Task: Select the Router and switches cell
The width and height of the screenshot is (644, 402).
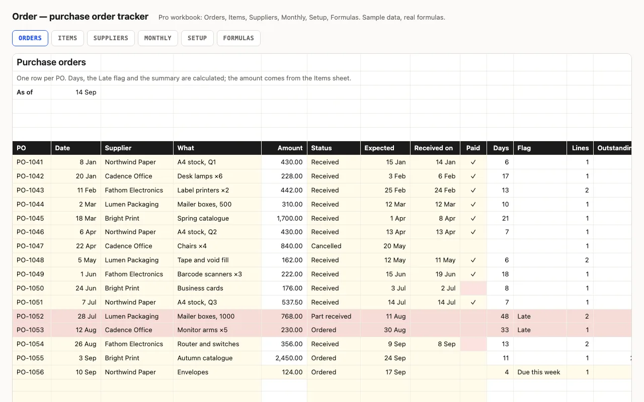Action: 217,344
